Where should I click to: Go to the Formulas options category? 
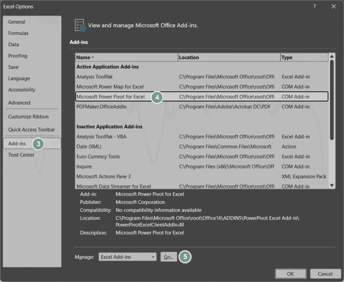tap(18, 33)
